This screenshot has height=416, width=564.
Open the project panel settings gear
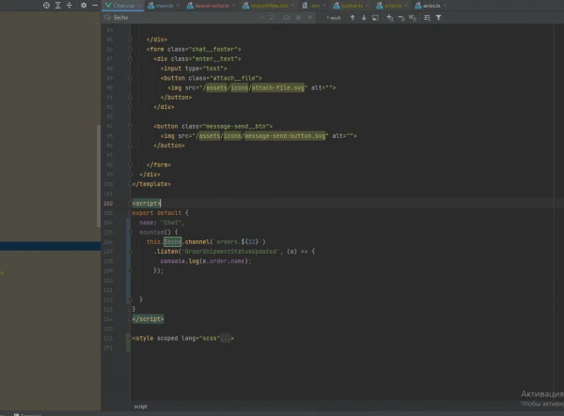84,6
